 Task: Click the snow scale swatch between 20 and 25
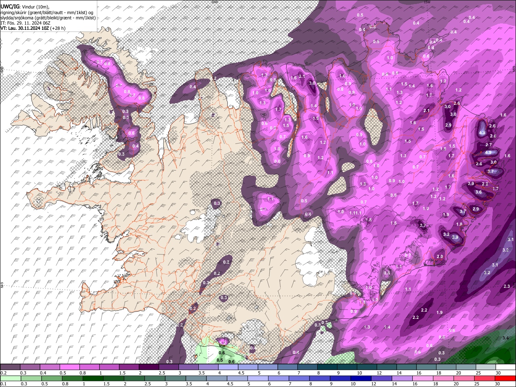click(x=466, y=367)
